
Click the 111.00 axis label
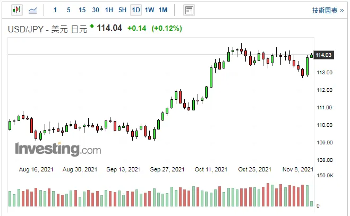pyautogui.click(x=325, y=108)
